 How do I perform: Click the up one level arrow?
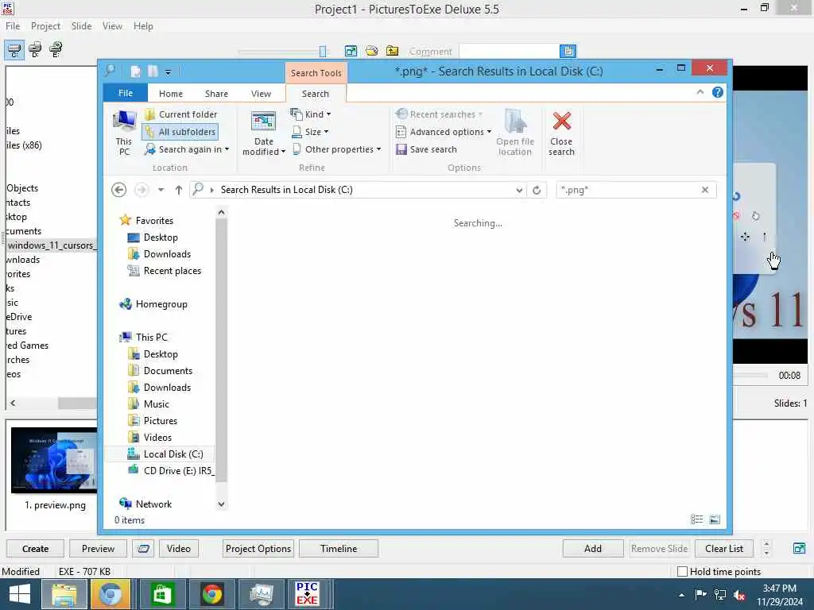point(179,190)
